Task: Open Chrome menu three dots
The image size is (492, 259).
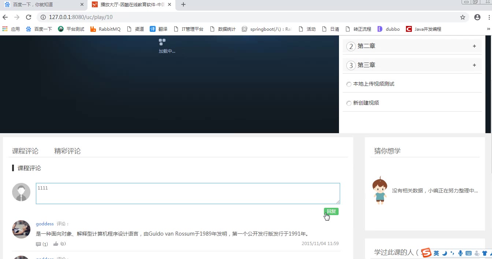Action: click(489, 17)
